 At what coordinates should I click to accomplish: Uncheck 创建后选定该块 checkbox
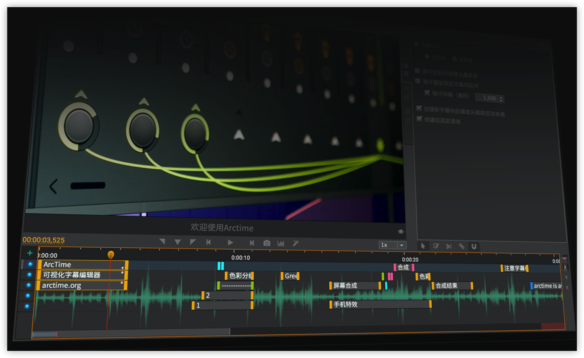(x=419, y=119)
